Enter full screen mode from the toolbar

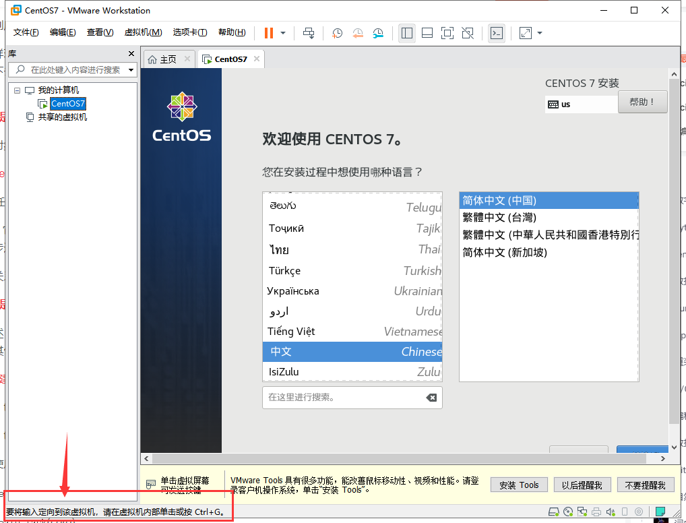click(x=447, y=33)
